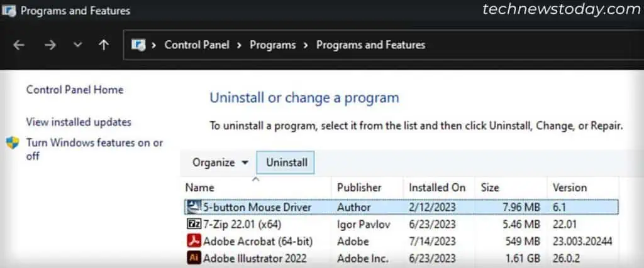Sort by Version column header

pyautogui.click(x=569, y=188)
